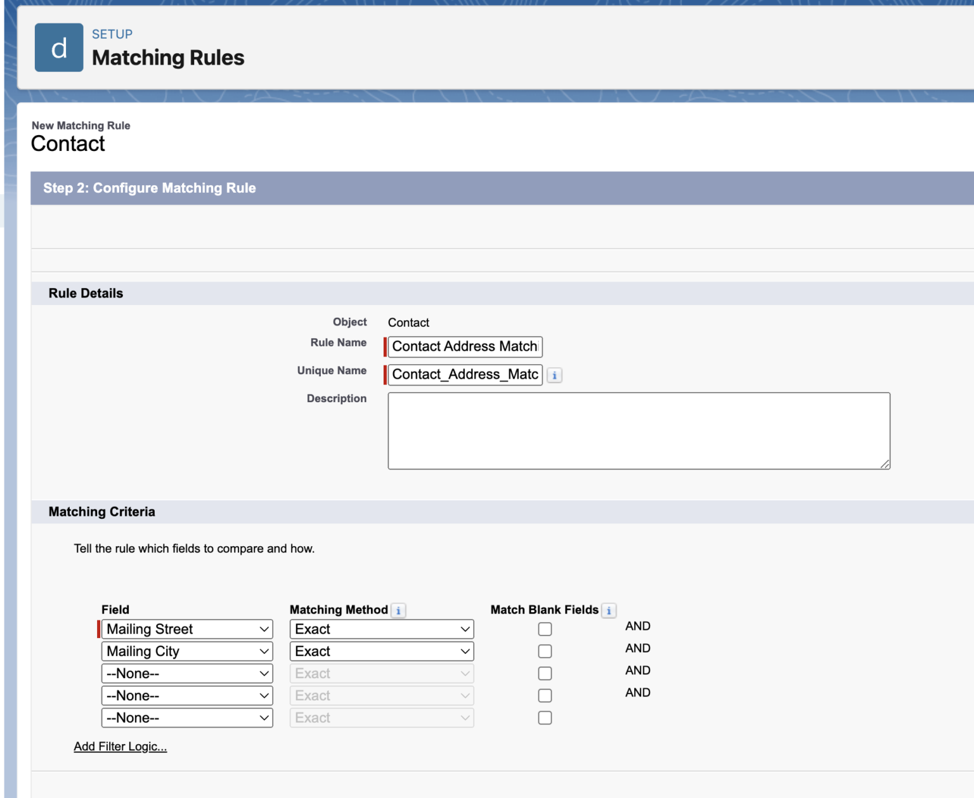974x798 pixels.
Task: Open the Mailing Street field dropdown
Action: point(187,629)
